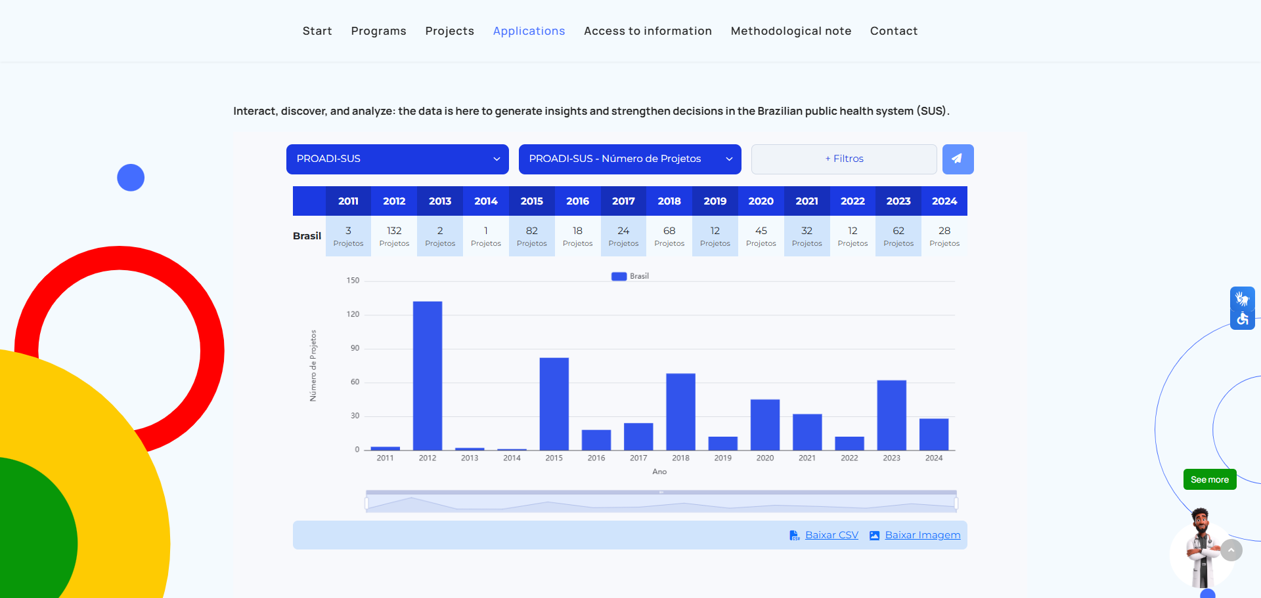Screen dimensions: 1261x598
Task: Click the 2023 bar in chart
Action: point(892,415)
